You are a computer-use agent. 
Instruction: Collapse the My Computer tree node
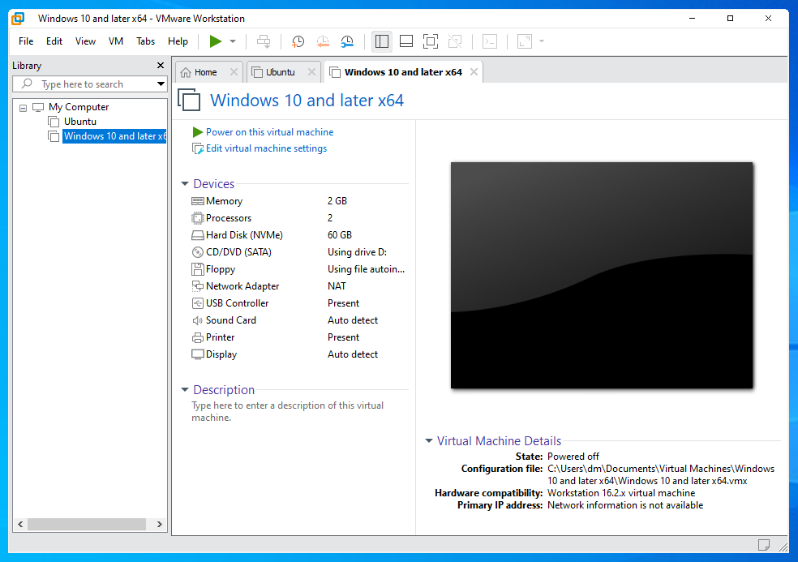pos(23,108)
